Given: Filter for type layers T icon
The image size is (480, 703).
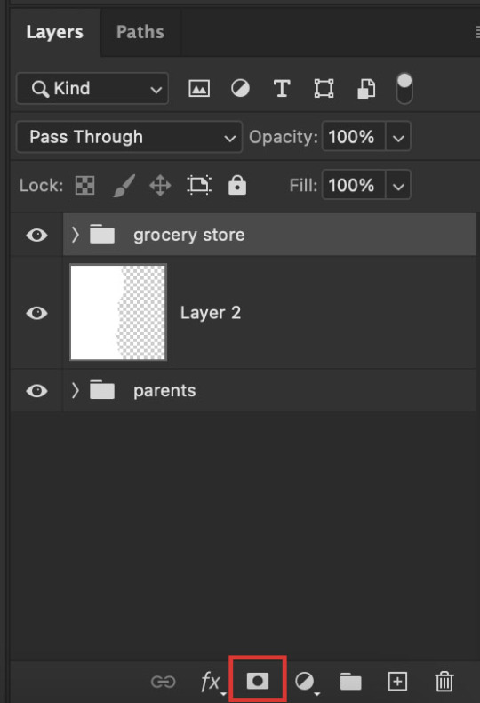Looking at the screenshot, I should pyautogui.click(x=282, y=88).
